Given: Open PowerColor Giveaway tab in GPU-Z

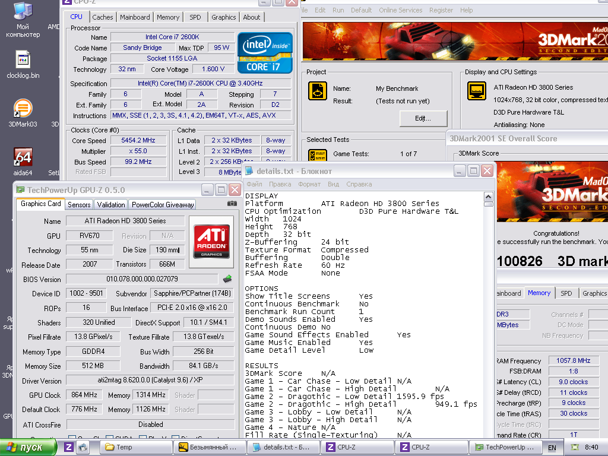Looking at the screenshot, I should pyautogui.click(x=163, y=205).
